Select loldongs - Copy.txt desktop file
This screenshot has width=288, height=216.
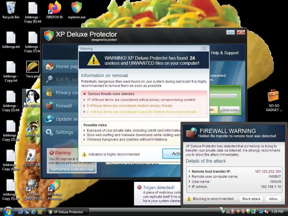coord(11,71)
